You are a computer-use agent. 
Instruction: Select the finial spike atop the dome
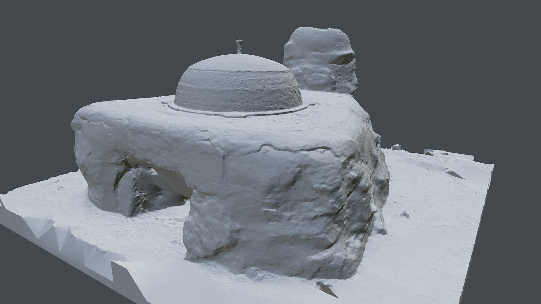pyautogui.click(x=239, y=45)
